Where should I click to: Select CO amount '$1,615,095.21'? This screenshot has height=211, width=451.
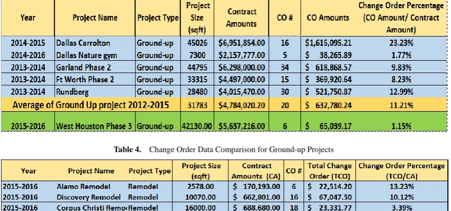click(328, 43)
